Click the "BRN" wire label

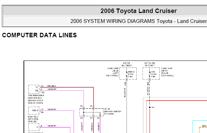tap(204, 126)
